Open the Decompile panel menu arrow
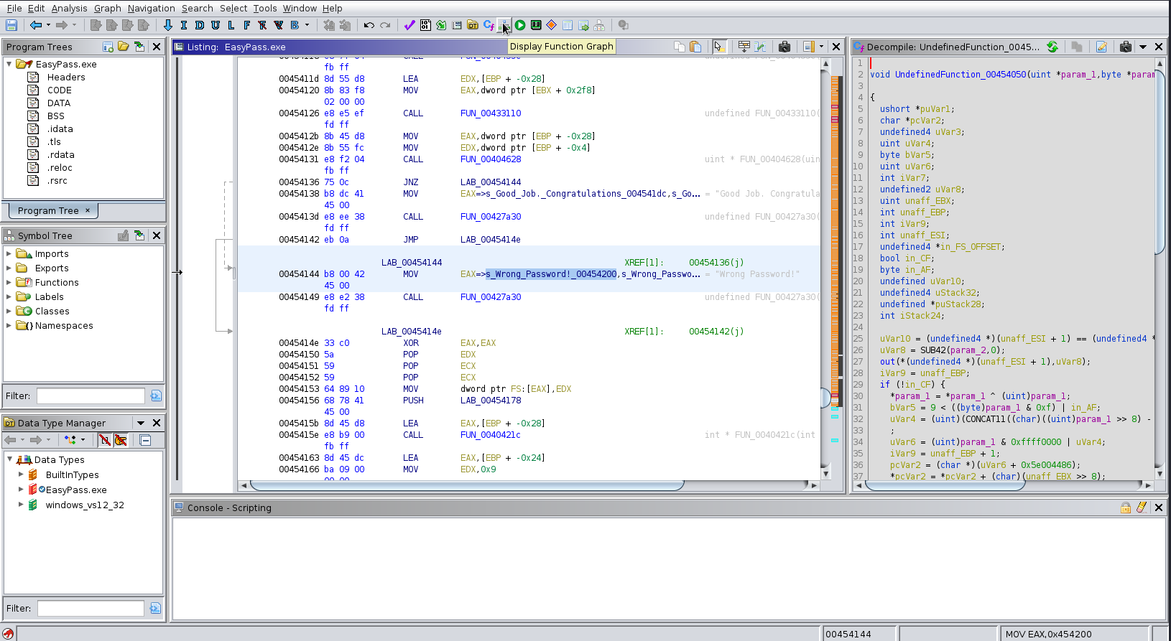Image resolution: width=1171 pixels, height=641 pixels. pyautogui.click(x=1143, y=47)
